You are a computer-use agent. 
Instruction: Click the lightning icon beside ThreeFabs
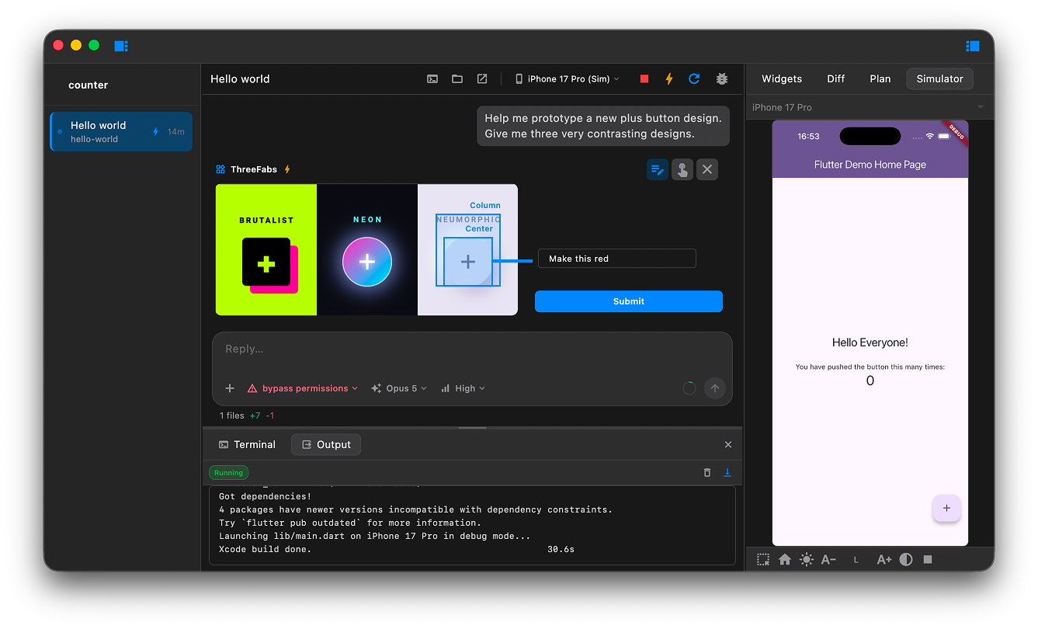pos(287,169)
